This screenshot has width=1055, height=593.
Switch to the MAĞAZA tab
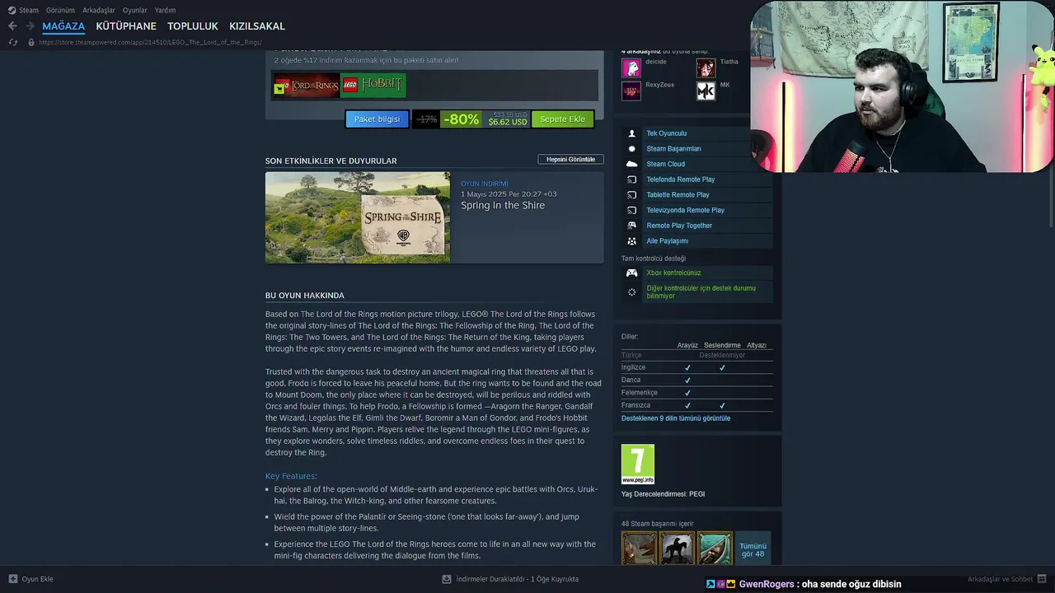coord(63,26)
